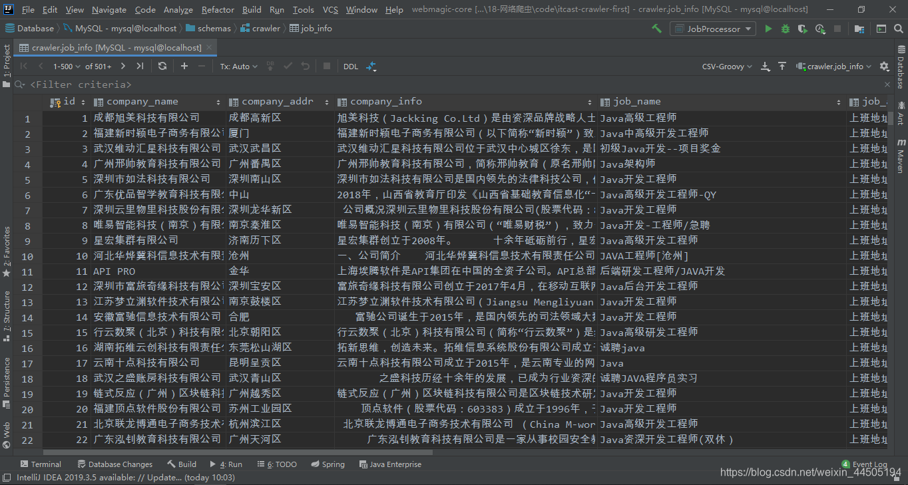
Task: Go to previous page of rows
Action: point(41,66)
